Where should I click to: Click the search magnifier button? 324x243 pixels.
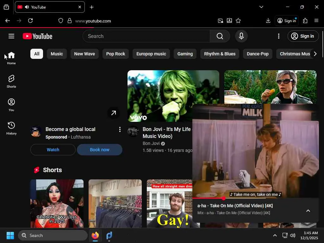[x=220, y=36]
